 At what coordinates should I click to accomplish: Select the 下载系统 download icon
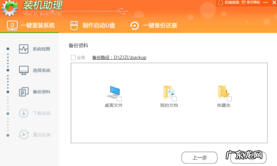click(x=24, y=113)
